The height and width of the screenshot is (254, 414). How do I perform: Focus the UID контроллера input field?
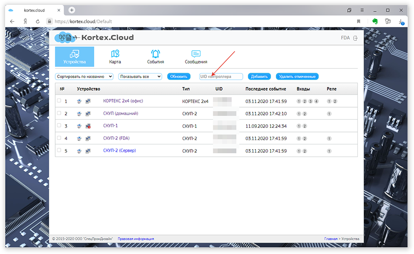pyautogui.click(x=221, y=76)
